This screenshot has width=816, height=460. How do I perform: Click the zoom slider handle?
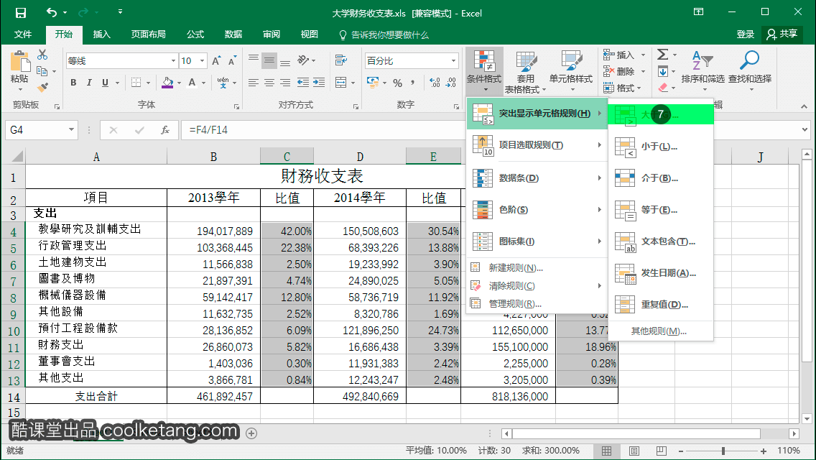[723, 451]
